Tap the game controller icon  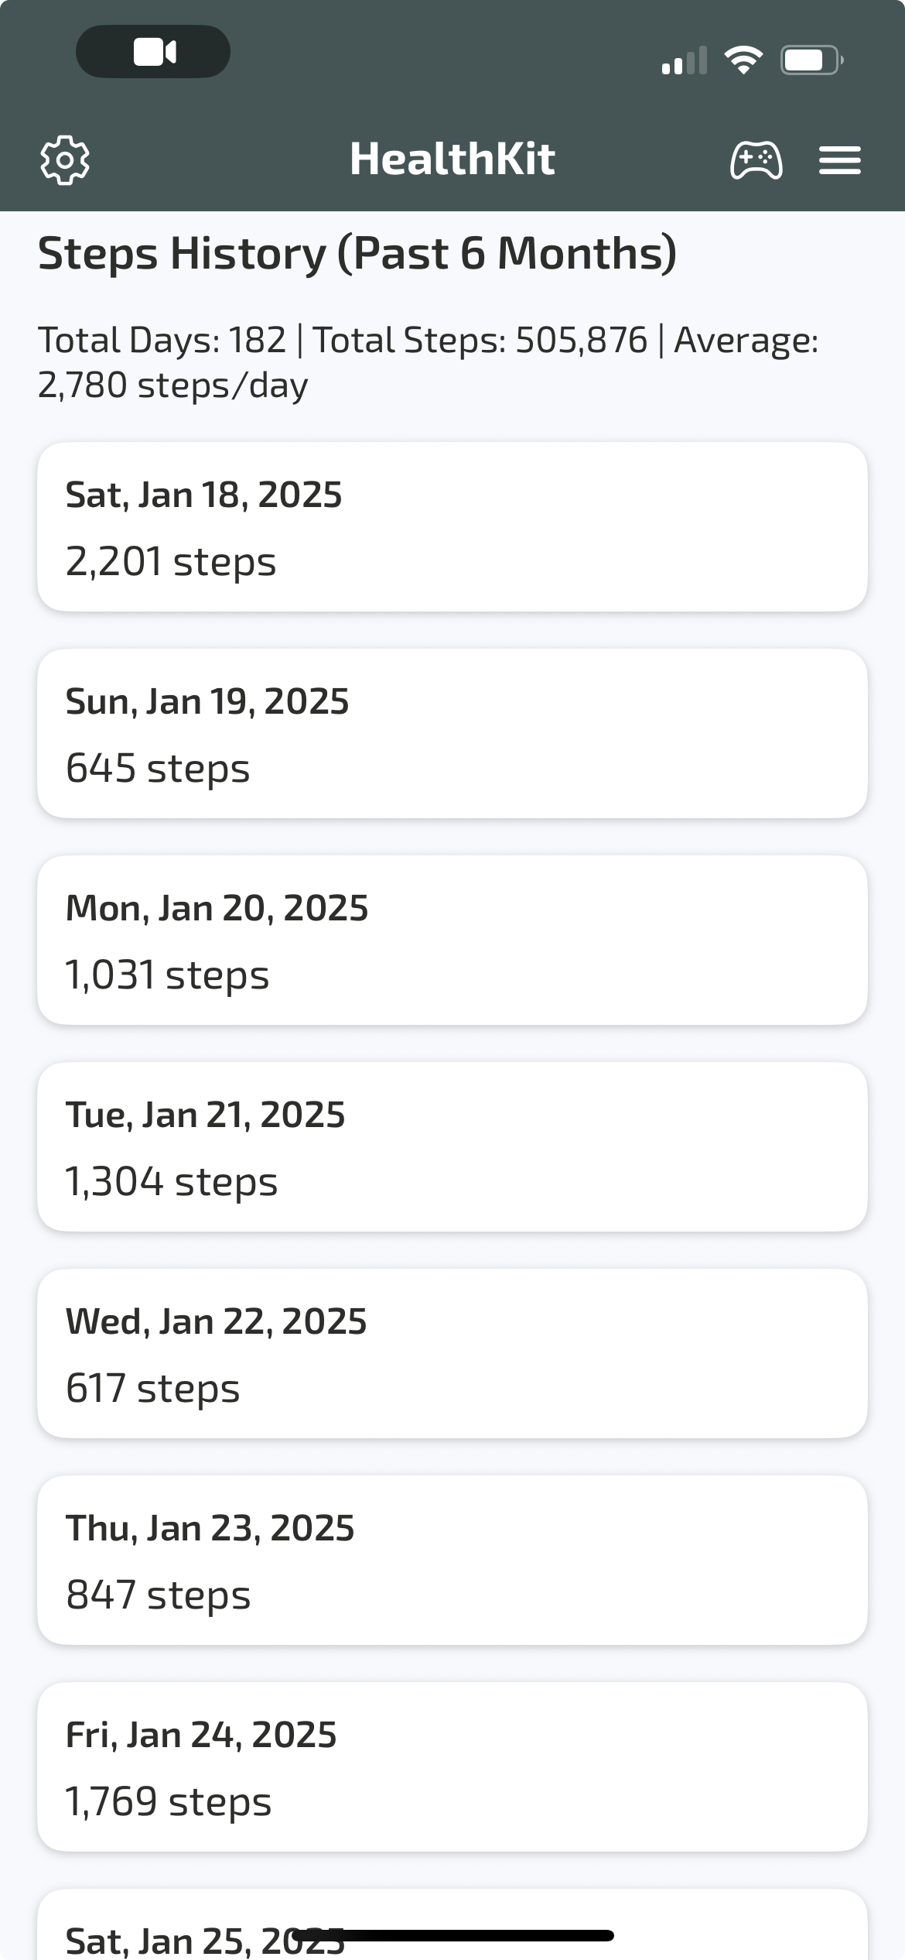[x=756, y=160]
